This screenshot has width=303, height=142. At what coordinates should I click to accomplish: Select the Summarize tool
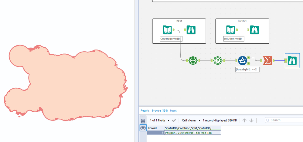267,61
